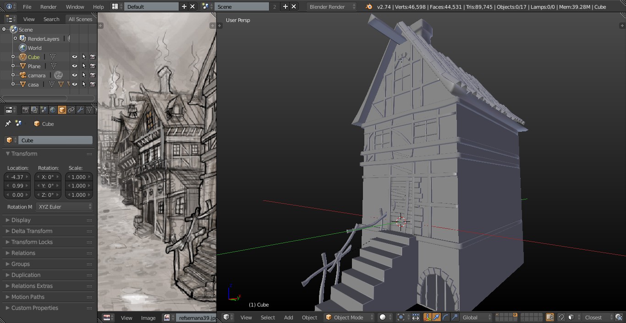
Task: Open the image editor type selector
Action: [x=107, y=318]
